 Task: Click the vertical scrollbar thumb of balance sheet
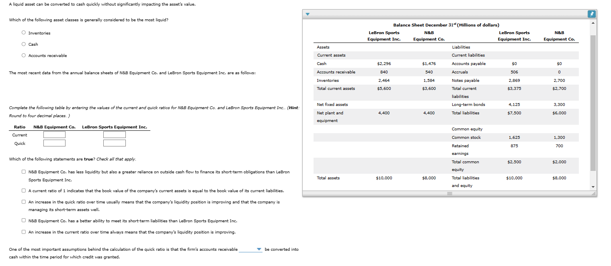point(593,103)
